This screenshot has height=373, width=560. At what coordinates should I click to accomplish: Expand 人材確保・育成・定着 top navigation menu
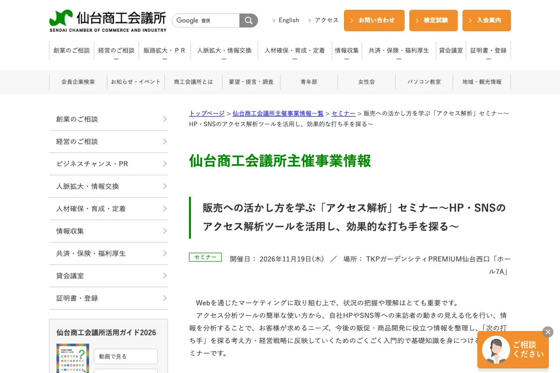click(295, 50)
